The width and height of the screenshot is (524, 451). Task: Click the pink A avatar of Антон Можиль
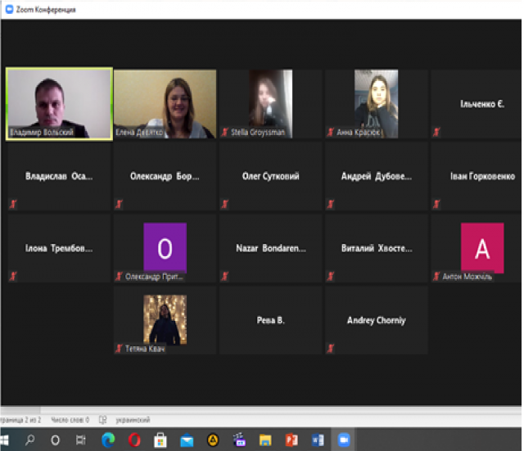click(482, 248)
